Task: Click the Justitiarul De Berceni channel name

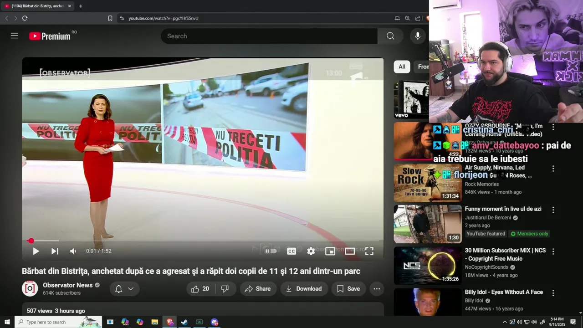Action: tap(488, 218)
